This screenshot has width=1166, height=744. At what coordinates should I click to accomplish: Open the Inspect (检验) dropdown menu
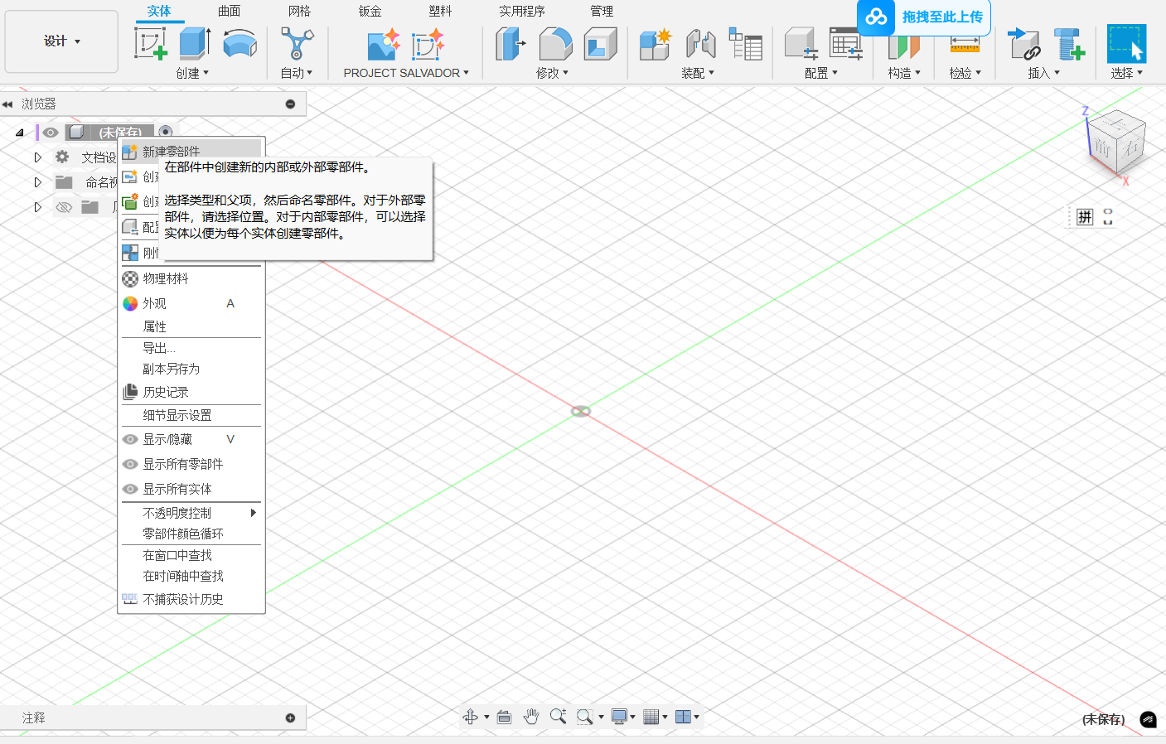pyautogui.click(x=965, y=73)
